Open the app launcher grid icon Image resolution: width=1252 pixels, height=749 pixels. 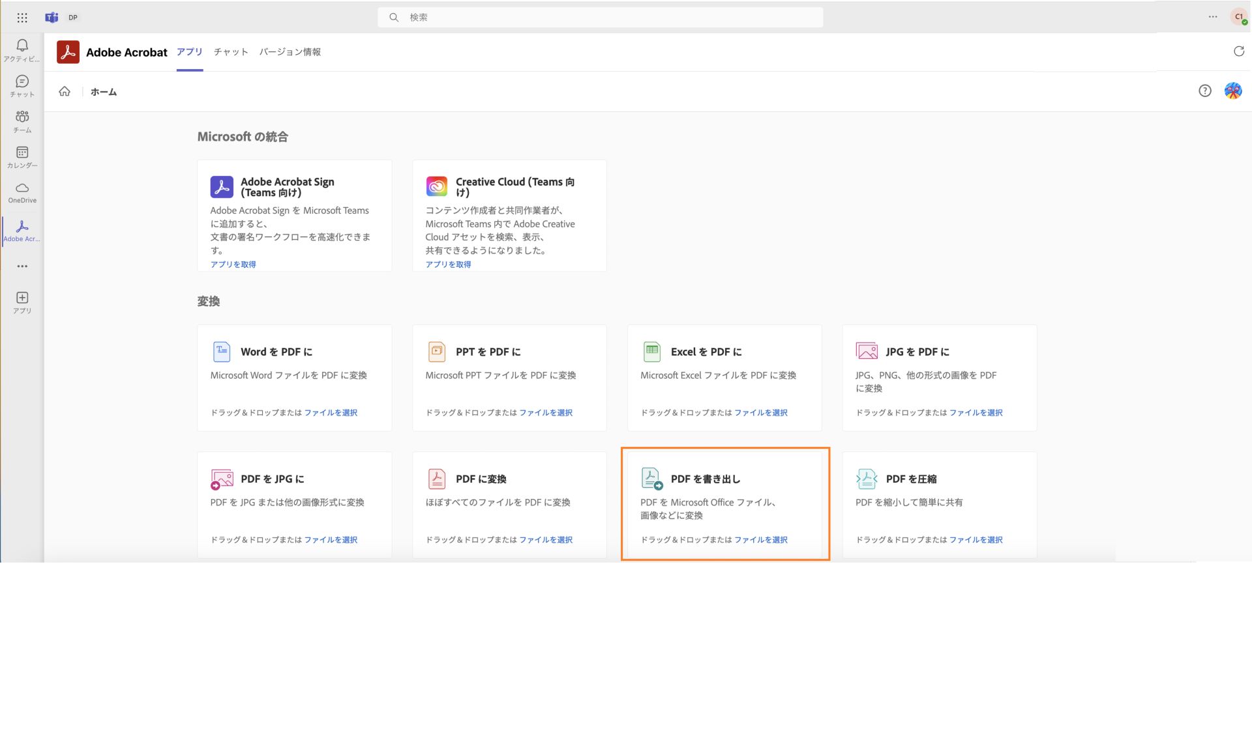click(x=22, y=18)
